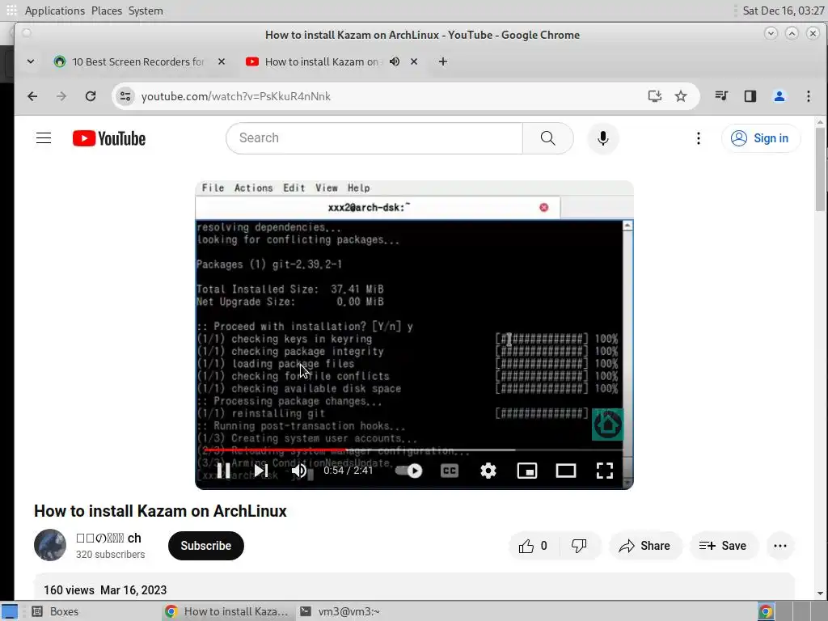
Task: Reload the current page
Action: pyautogui.click(x=91, y=96)
